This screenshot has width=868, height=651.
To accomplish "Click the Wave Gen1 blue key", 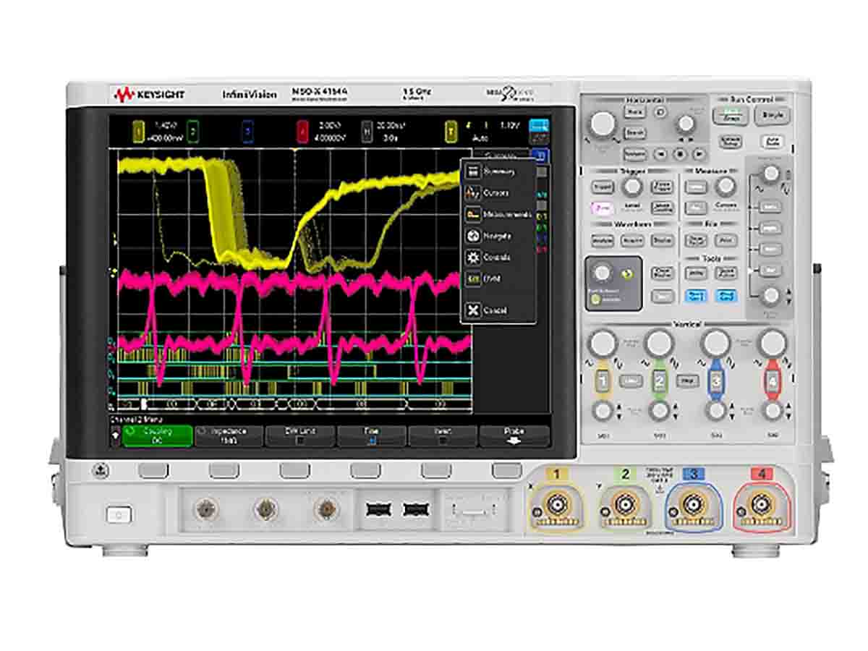I will pos(696,295).
